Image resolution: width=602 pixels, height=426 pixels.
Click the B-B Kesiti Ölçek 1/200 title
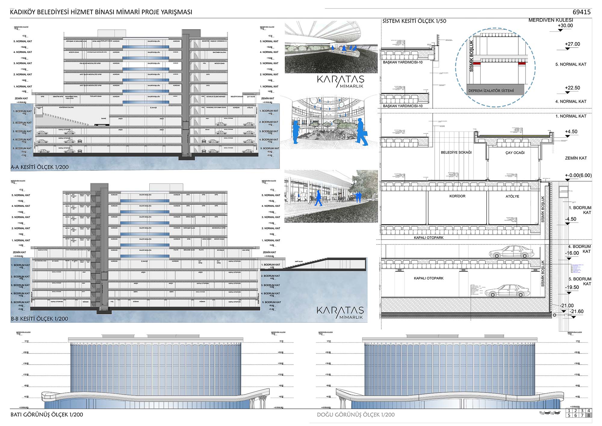click(x=39, y=319)
